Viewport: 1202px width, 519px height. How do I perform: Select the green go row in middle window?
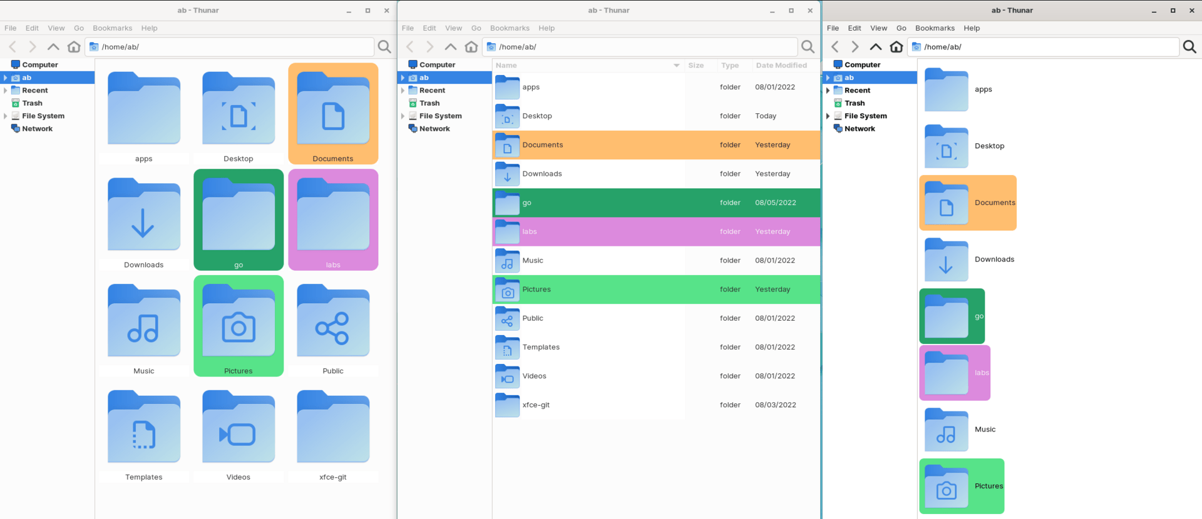coord(656,203)
